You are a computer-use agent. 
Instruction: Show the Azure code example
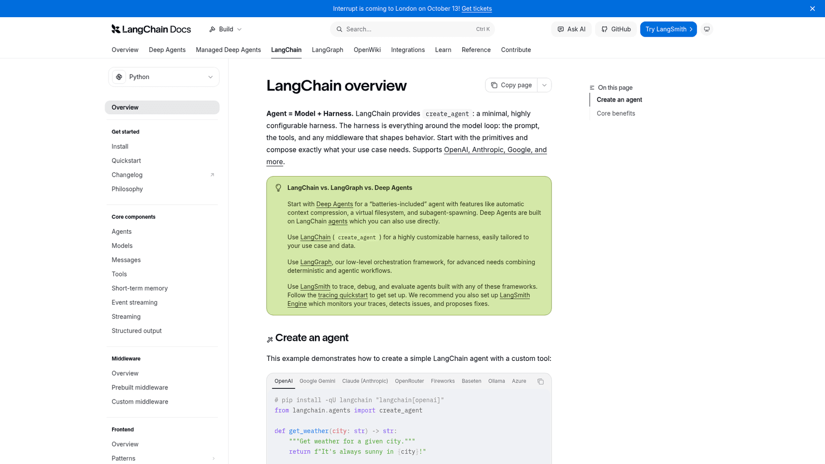[x=519, y=381]
